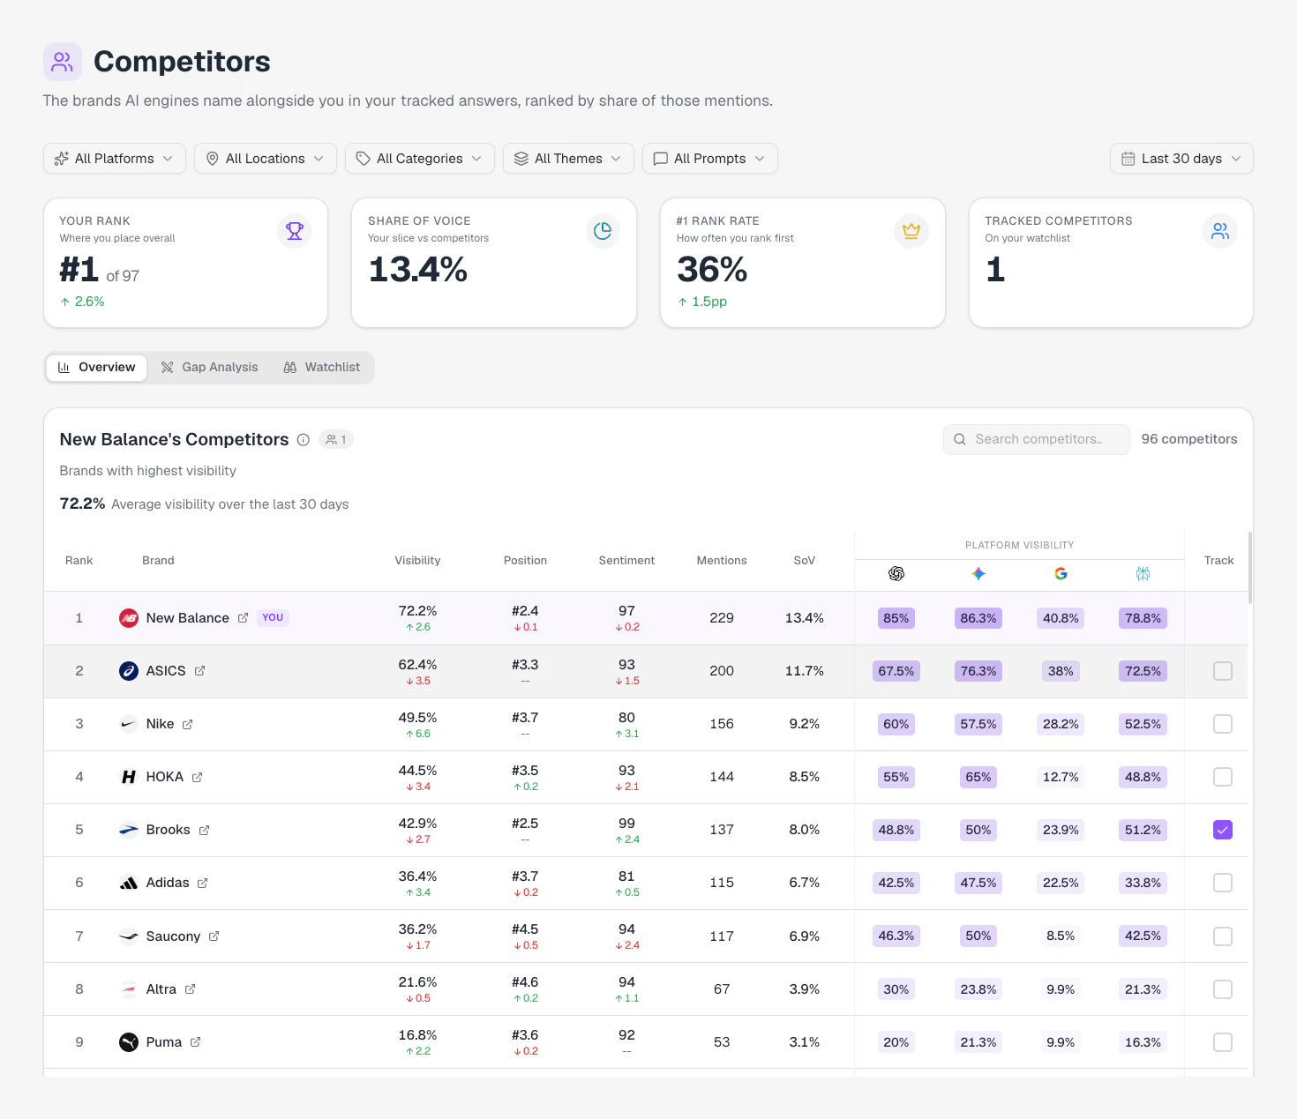Sort by the Position column header
The height and width of the screenshot is (1119, 1297).
pos(525,561)
